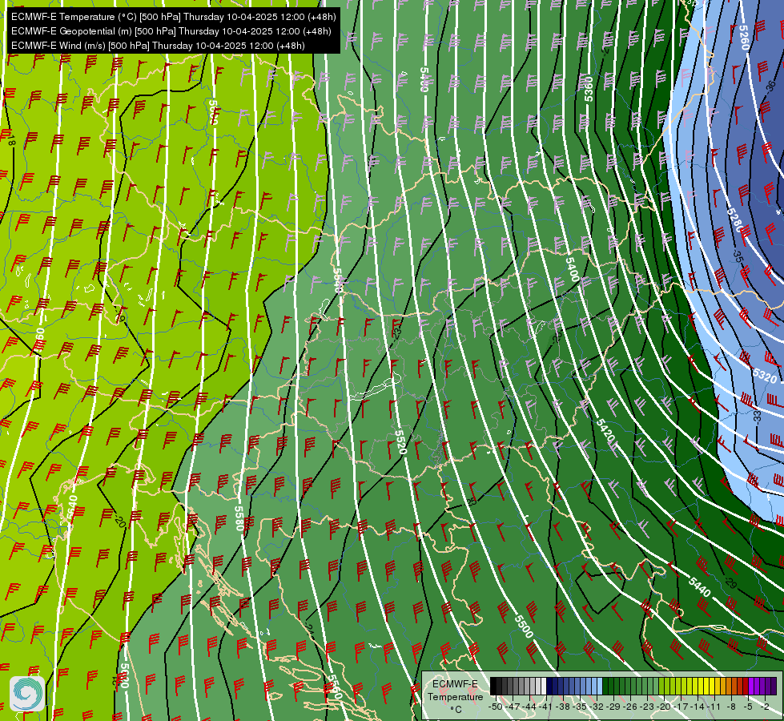The height and width of the screenshot is (721, 784).
Task: Click the 5580 geopotential contour label
Action: coord(239,518)
